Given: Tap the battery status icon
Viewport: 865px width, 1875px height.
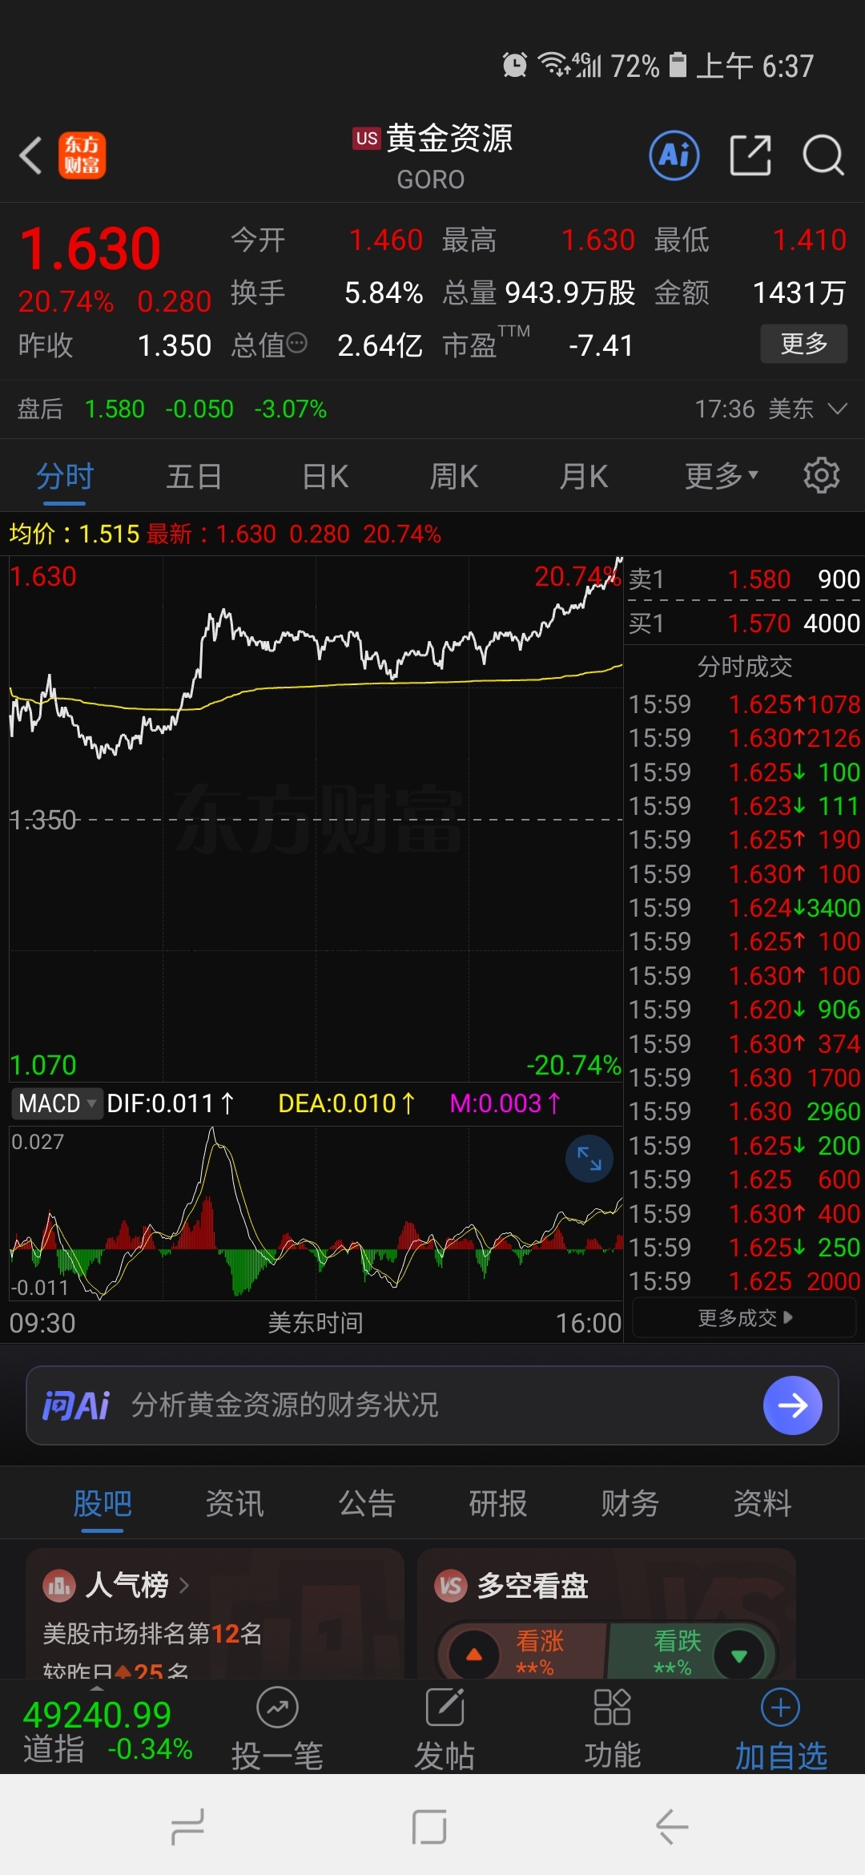Looking at the screenshot, I should pos(678,65).
